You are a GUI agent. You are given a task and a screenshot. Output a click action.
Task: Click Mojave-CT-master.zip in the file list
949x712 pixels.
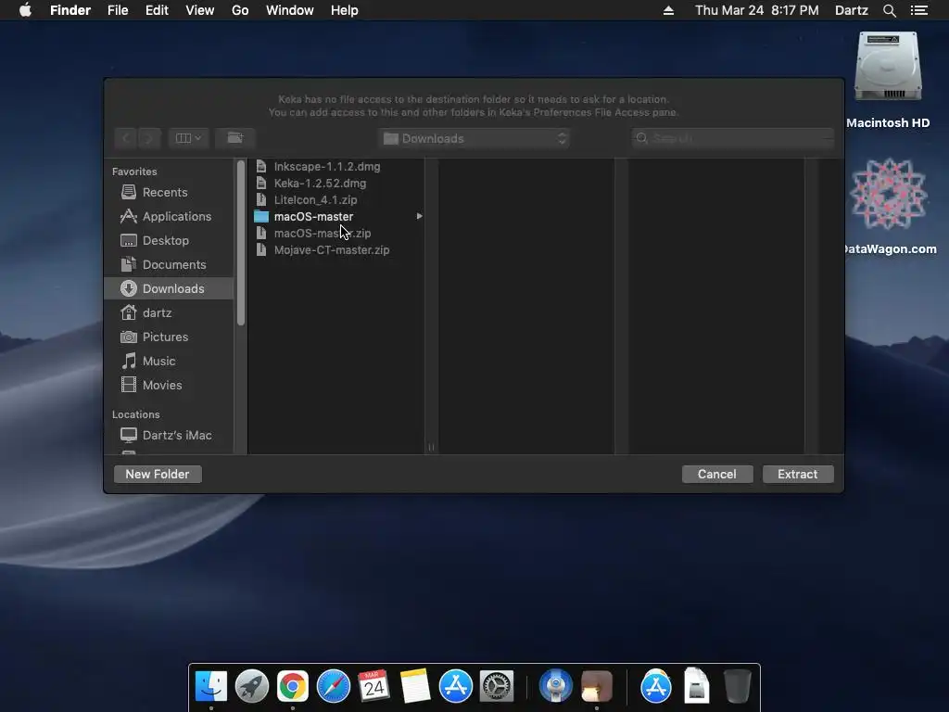point(336,249)
